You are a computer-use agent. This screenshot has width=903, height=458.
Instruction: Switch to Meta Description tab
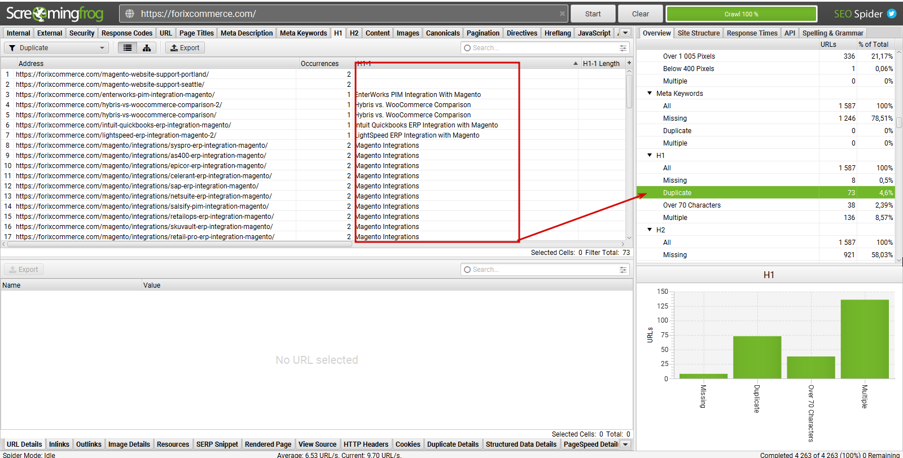tap(247, 33)
